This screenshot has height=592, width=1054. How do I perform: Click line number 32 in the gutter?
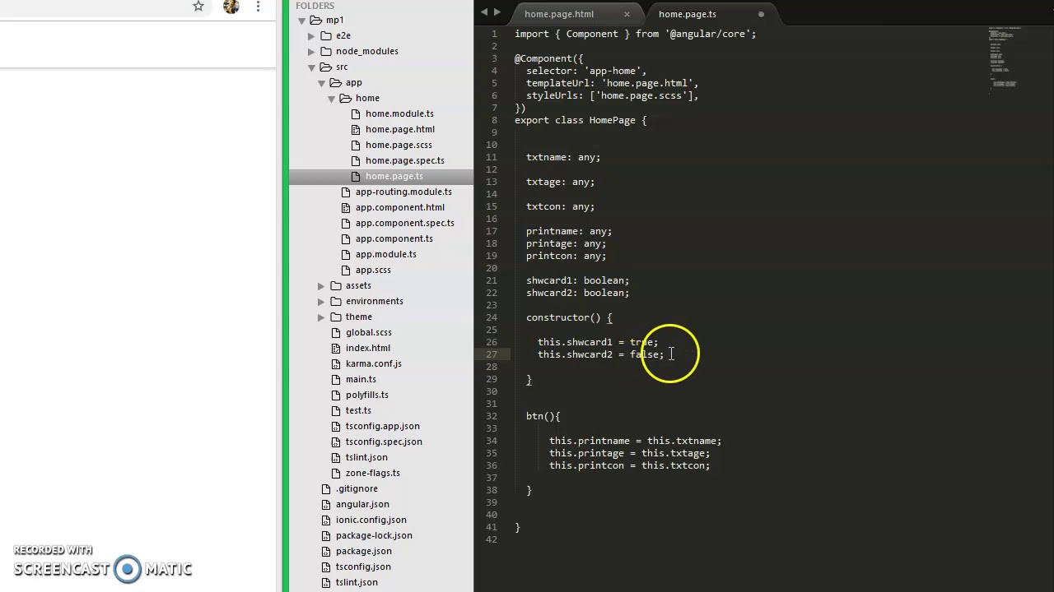492,416
